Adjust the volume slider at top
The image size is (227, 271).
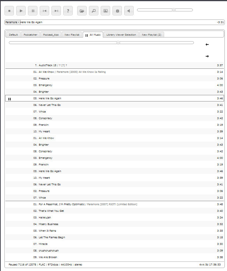165,10
